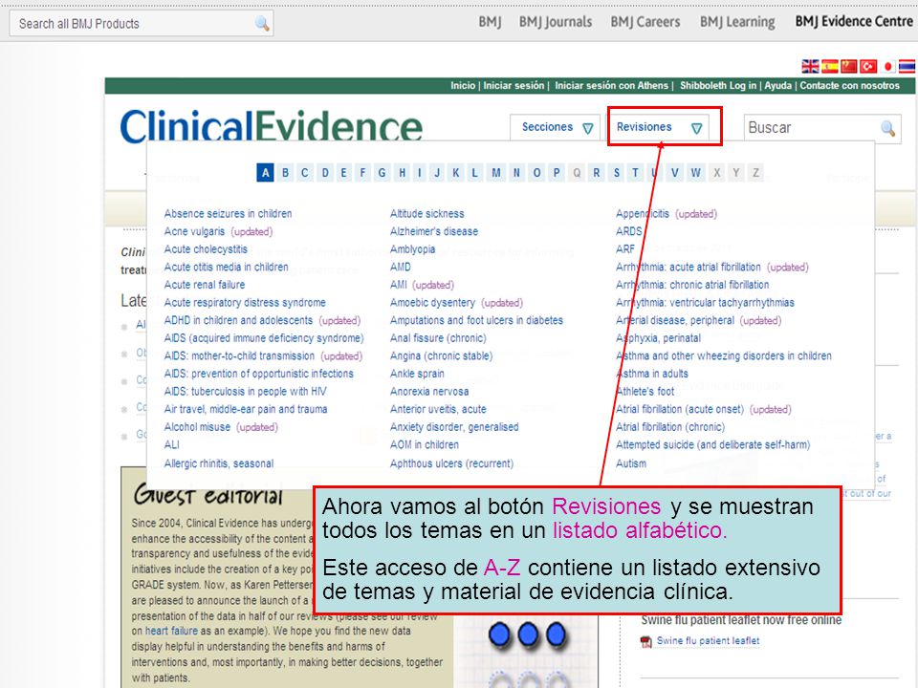
Task: Go to BMJ top navigation link
Action: click(x=490, y=22)
